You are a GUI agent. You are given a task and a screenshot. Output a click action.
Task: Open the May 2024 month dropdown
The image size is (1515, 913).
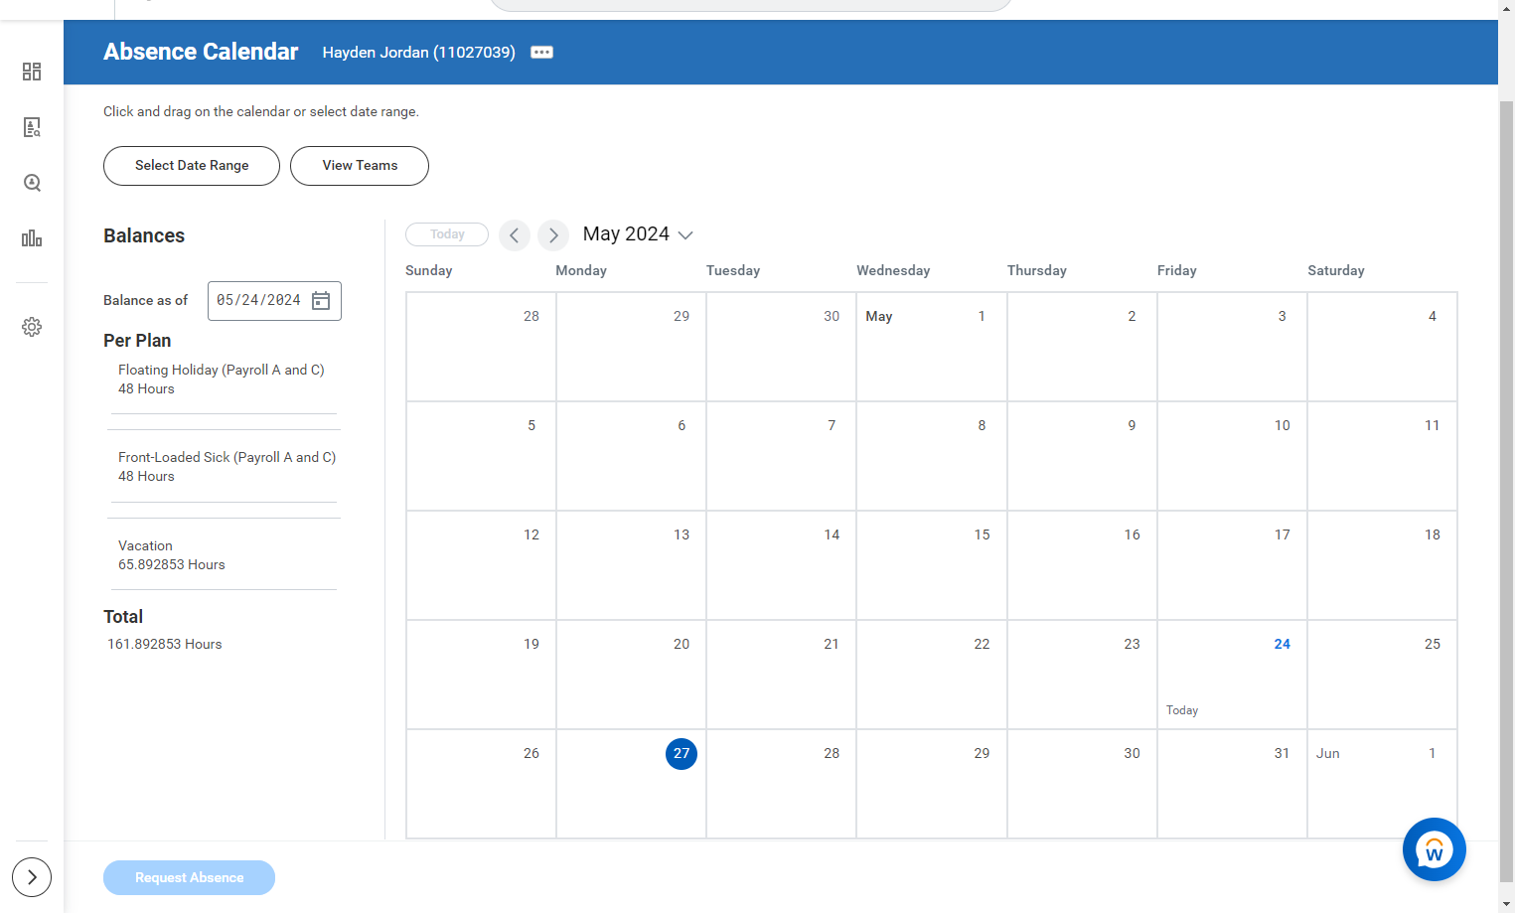(x=638, y=234)
